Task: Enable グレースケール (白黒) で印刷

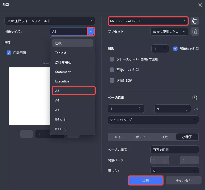Action: (x=112, y=59)
